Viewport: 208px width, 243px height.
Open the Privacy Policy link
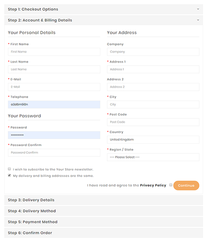pyautogui.click(x=153, y=185)
